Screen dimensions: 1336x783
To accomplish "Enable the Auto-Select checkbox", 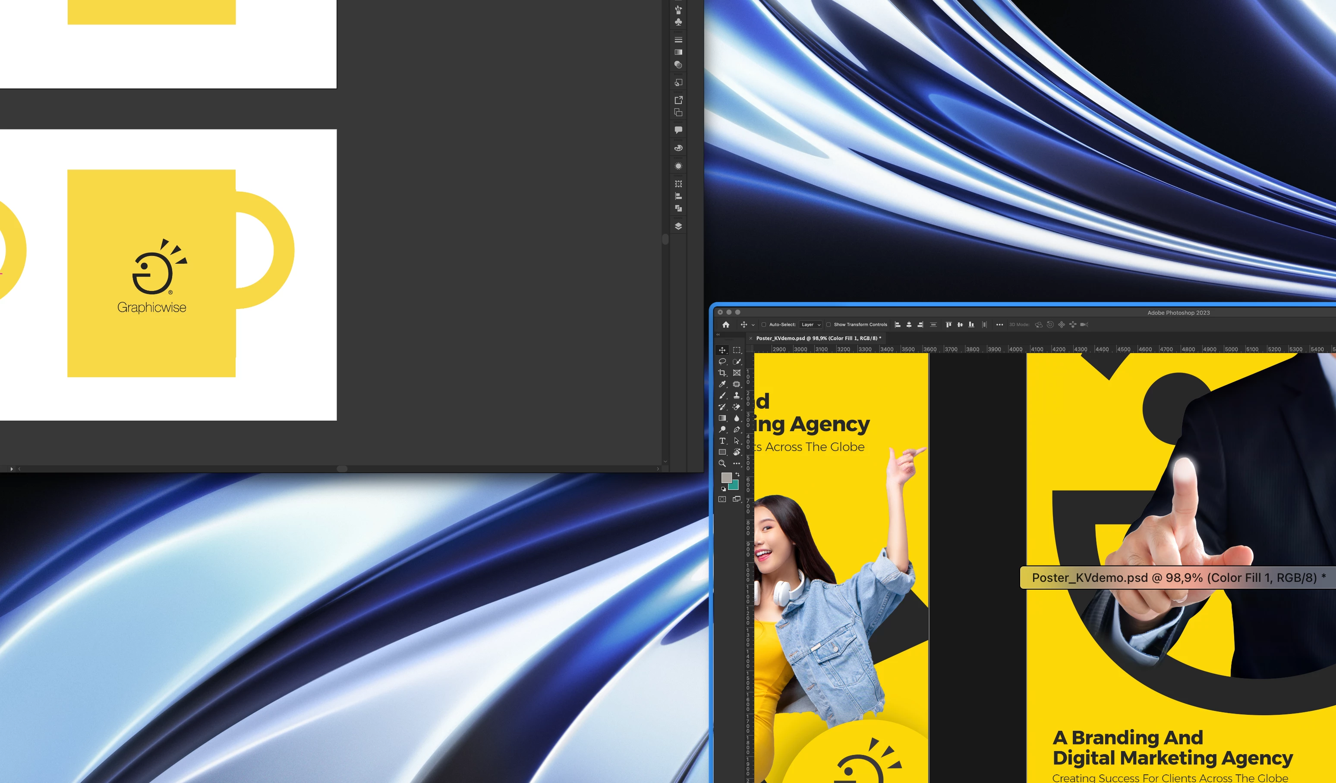I will (764, 325).
